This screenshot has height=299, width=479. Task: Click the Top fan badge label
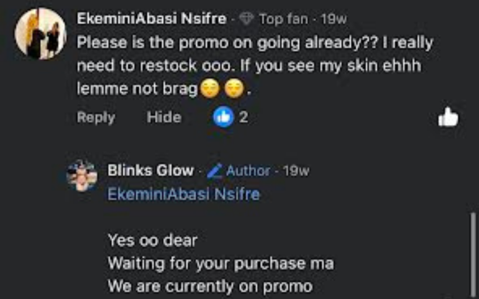[x=283, y=19]
